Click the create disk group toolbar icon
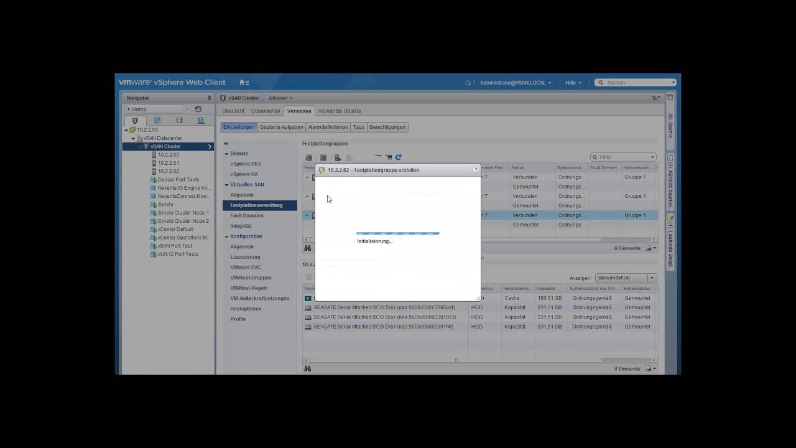 (323, 157)
